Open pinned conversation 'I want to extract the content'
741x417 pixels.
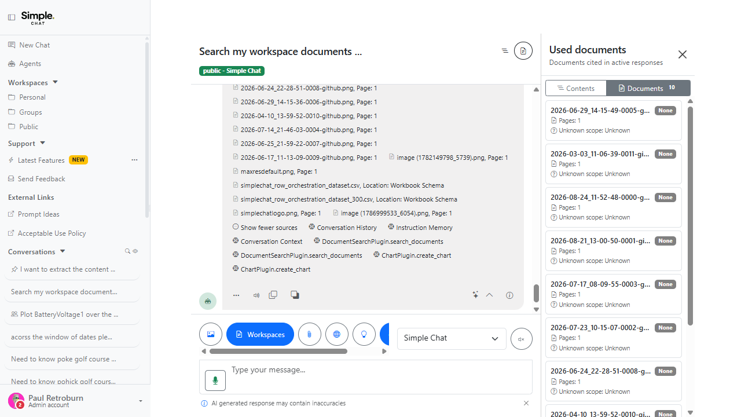pyautogui.click(x=72, y=269)
